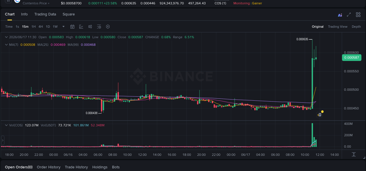This screenshot has width=366, height=171.
Task: Click the Vol(USDT) value 73.721K
Action: (64, 125)
